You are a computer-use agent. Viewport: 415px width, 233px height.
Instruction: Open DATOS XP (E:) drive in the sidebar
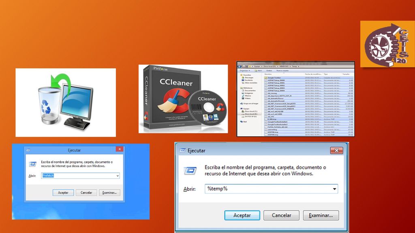tap(249, 116)
